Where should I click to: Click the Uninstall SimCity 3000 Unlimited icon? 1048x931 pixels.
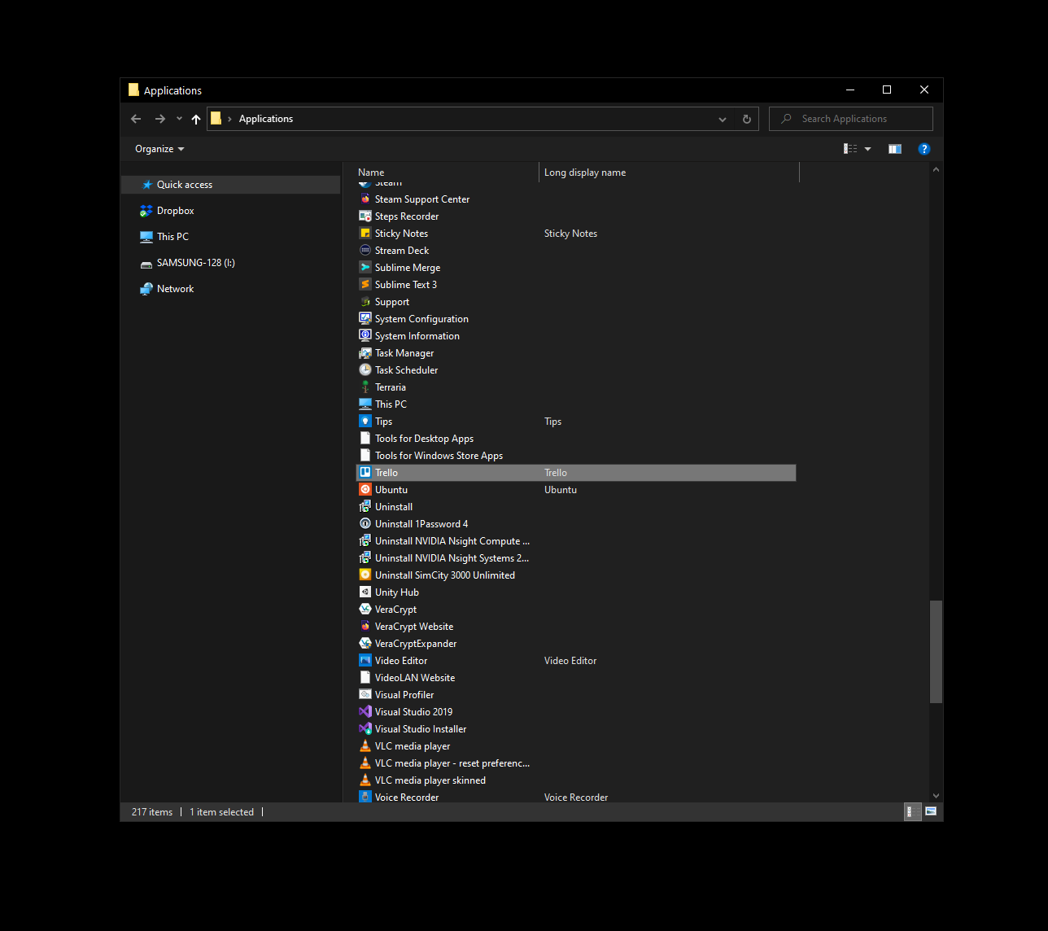tap(365, 575)
